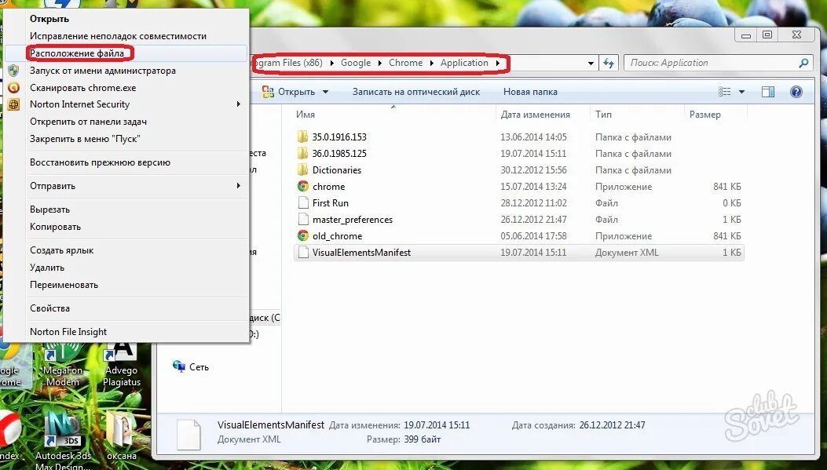Select the First Run file icon
827x470 pixels.
pos(303,203)
